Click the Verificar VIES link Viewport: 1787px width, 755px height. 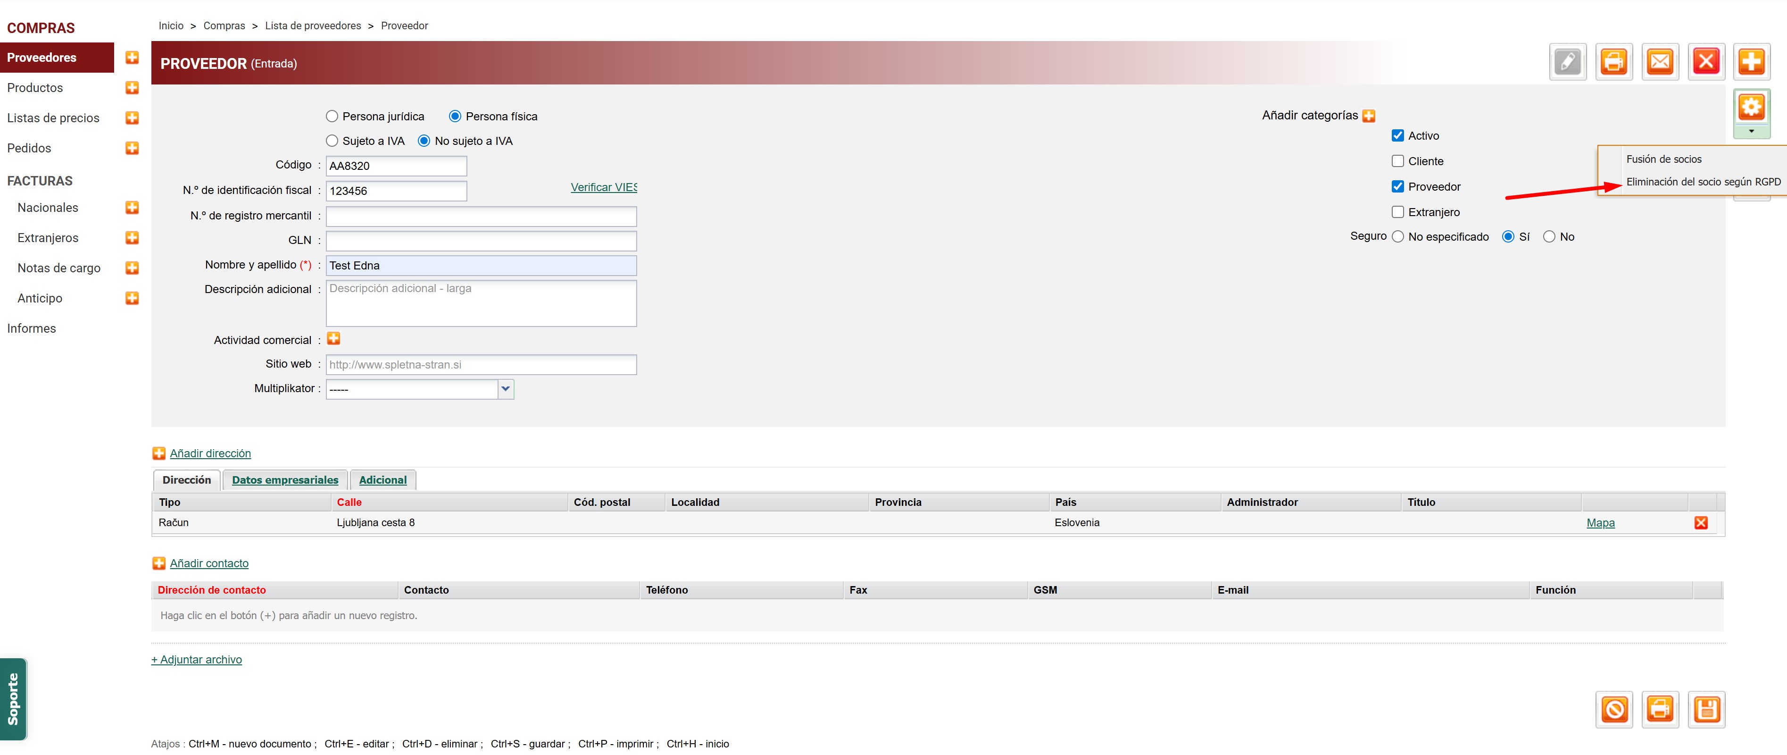(603, 187)
